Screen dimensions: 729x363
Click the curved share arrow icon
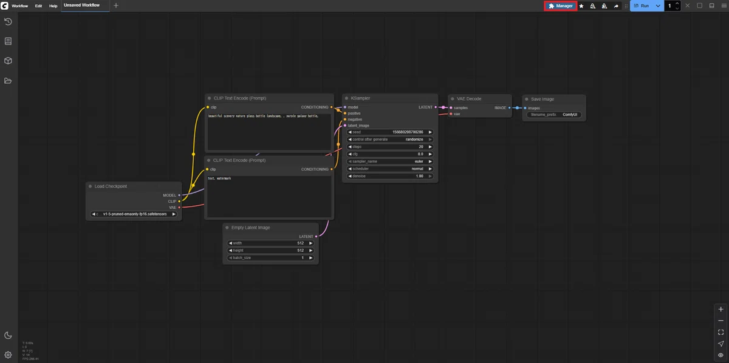tap(617, 5)
